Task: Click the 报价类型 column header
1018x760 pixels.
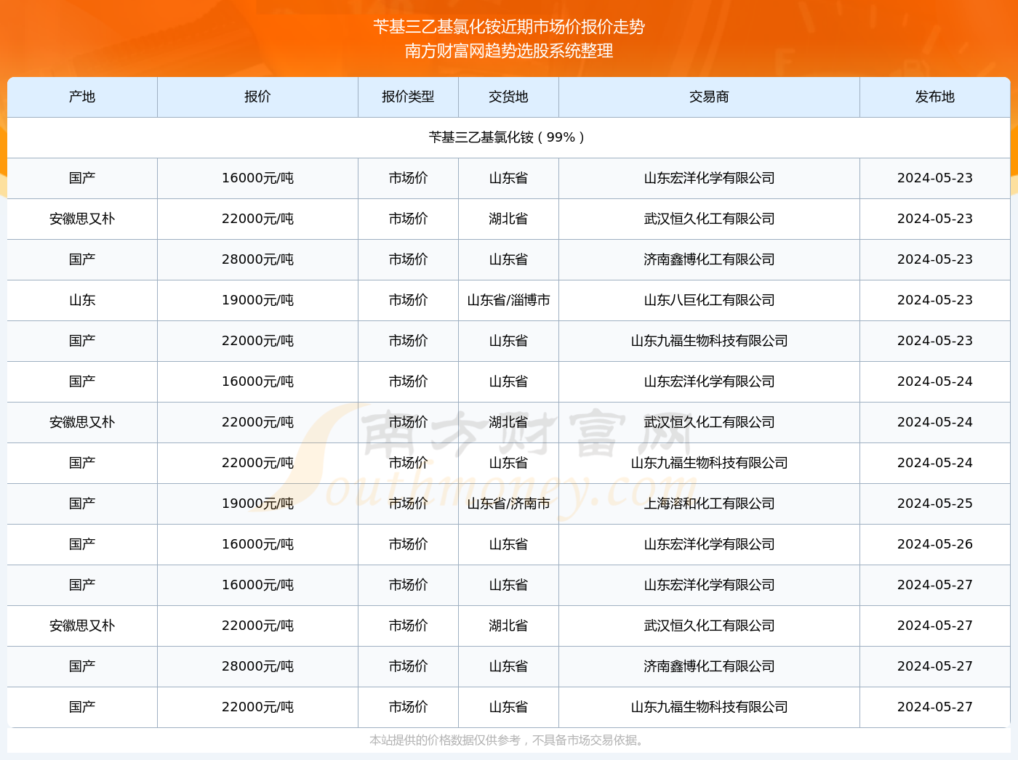Action: click(408, 97)
